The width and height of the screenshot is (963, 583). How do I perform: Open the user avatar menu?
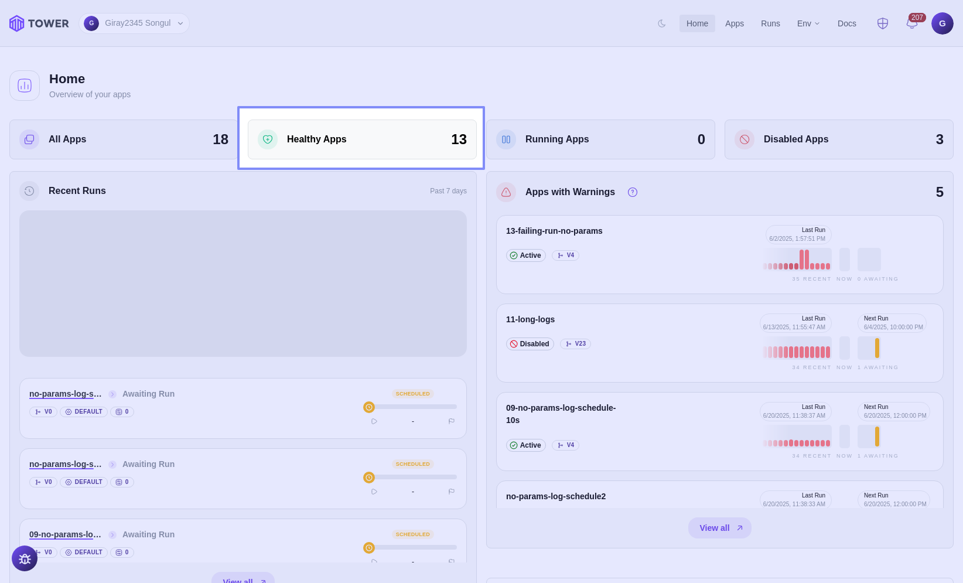(942, 23)
